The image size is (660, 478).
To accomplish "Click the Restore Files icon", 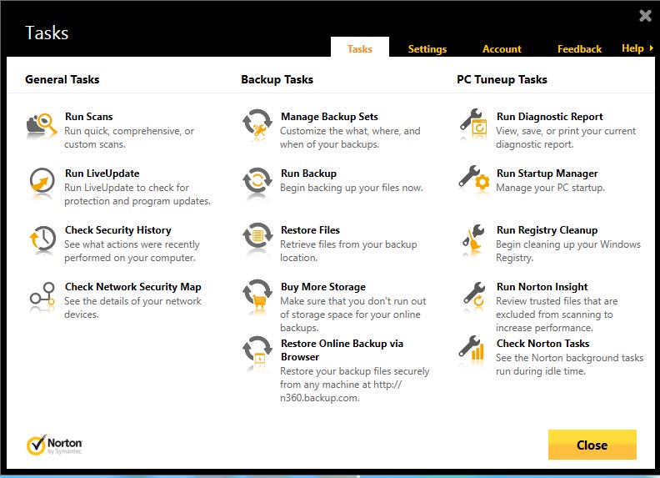I will pyautogui.click(x=257, y=236).
